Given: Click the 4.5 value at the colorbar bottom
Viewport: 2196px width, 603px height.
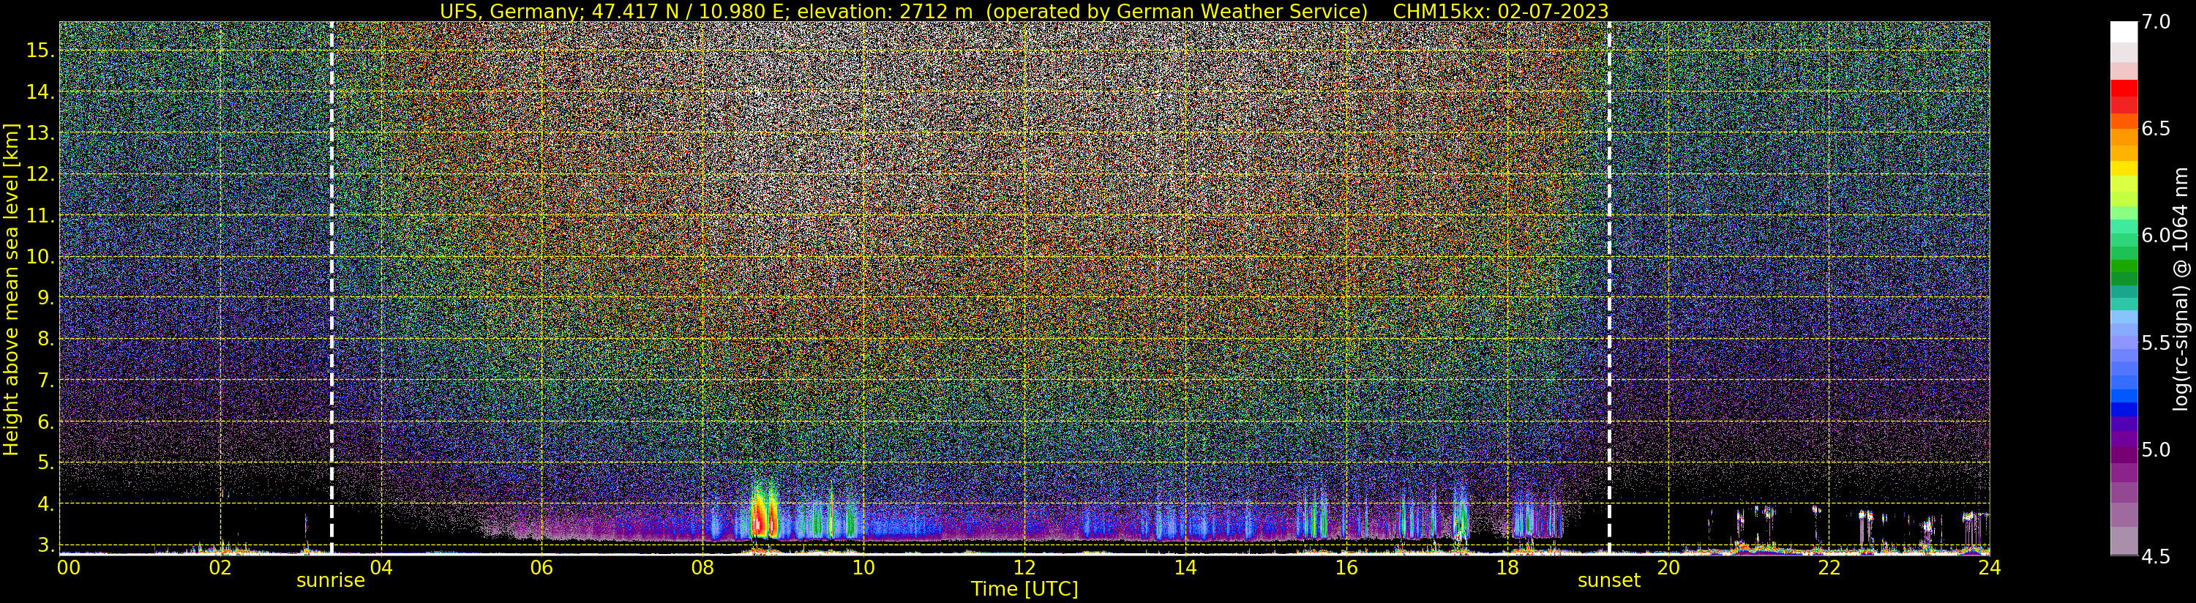Looking at the screenshot, I should (x=2155, y=556).
